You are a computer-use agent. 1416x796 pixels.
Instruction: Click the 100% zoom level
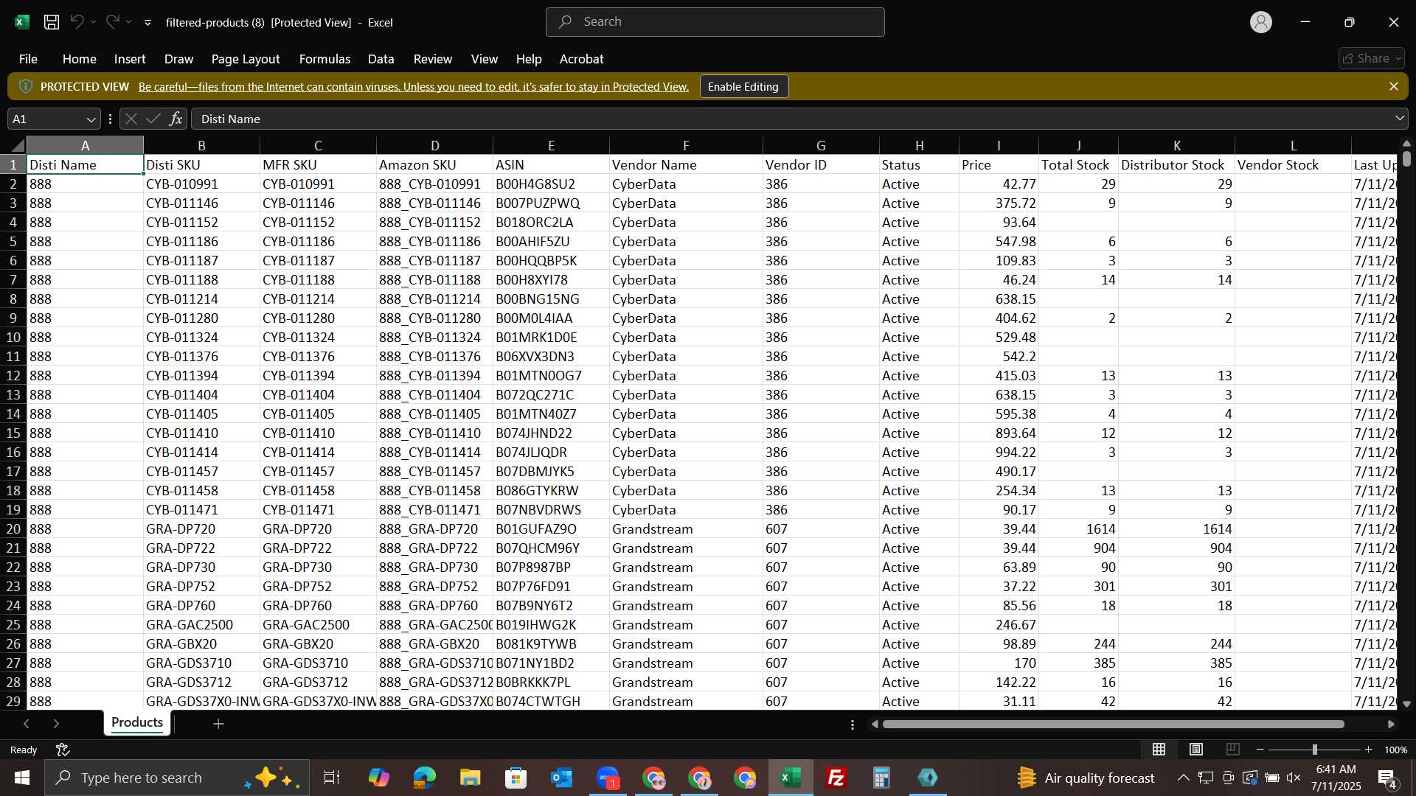(1395, 750)
